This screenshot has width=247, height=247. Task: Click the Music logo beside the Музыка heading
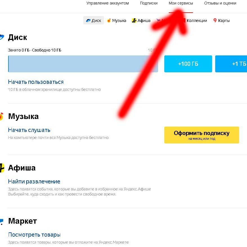coord(1,116)
